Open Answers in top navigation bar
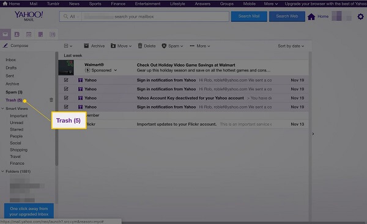This screenshot has width=367, height=224. (202, 4)
